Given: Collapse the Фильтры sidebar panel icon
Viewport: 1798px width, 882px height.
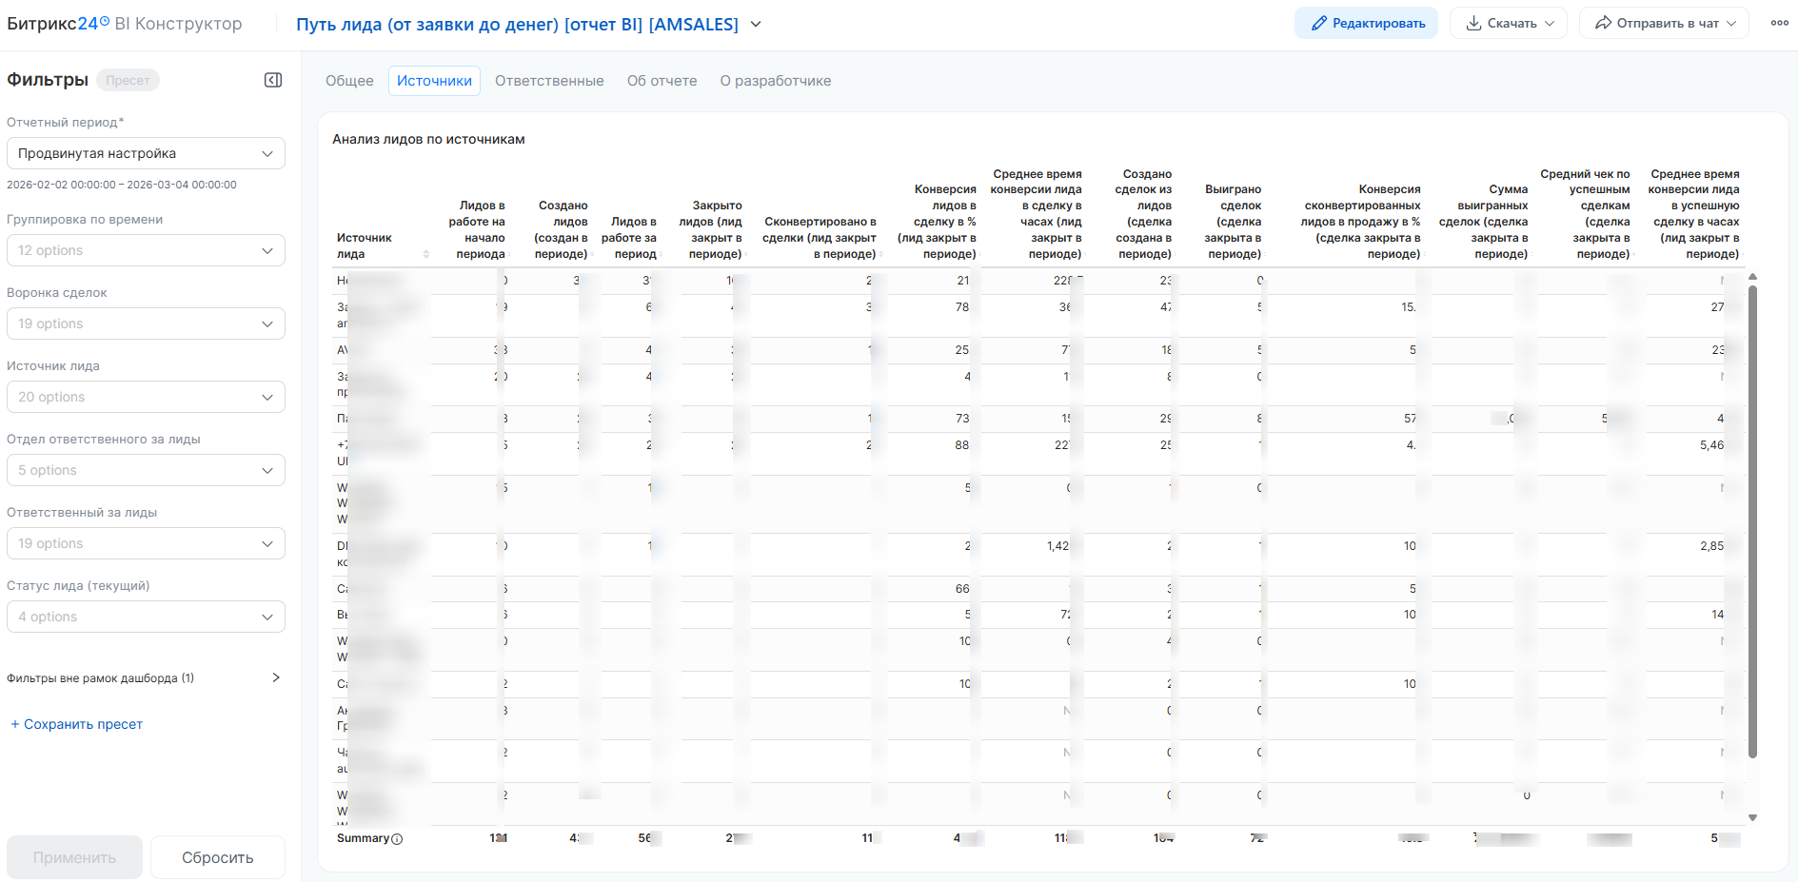Looking at the screenshot, I should pyautogui.click(x=273, y=80).
